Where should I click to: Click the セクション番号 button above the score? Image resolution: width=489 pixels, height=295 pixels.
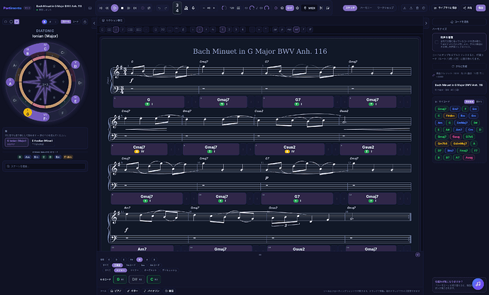[x=112, y=21]
